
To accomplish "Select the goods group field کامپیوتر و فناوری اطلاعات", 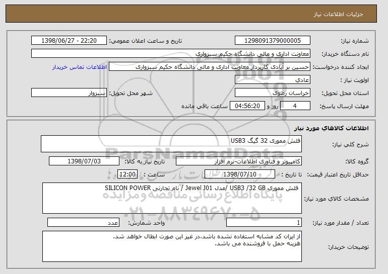I will coord(239,161).
